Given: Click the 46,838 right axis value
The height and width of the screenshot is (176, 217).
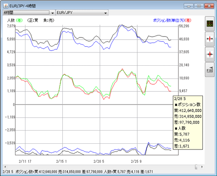Looking at the screenshot, I should coord(184,39).
